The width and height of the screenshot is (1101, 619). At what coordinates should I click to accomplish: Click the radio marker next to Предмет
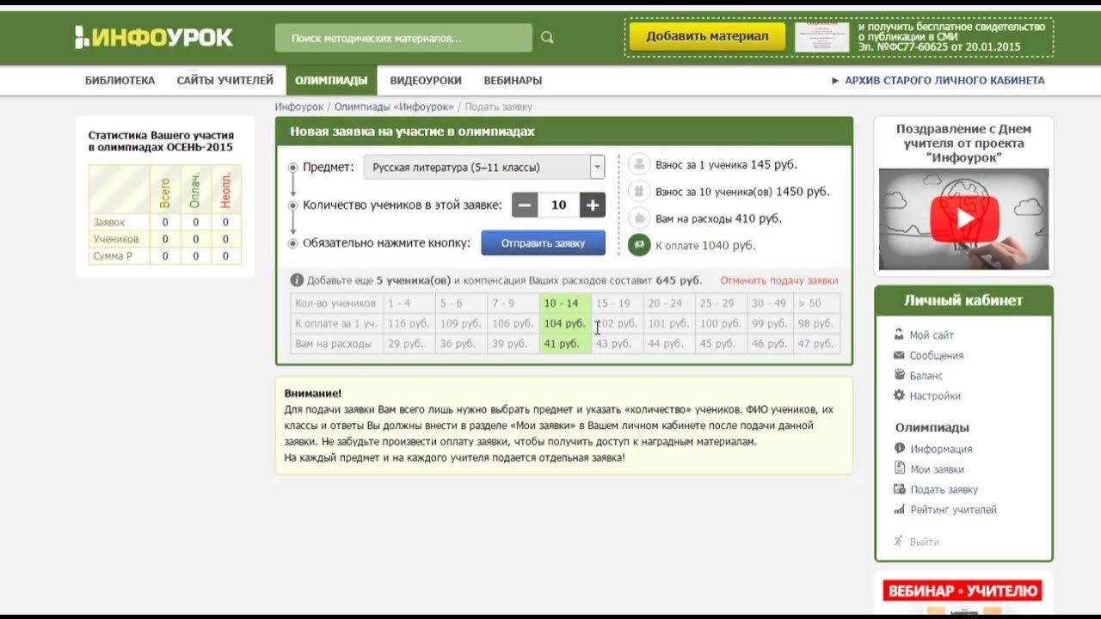(x=293, y=168)
